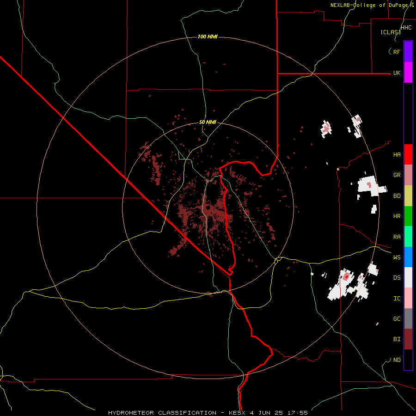
Task: Click the magenta UK color swatch
Action: click(408, 73)
